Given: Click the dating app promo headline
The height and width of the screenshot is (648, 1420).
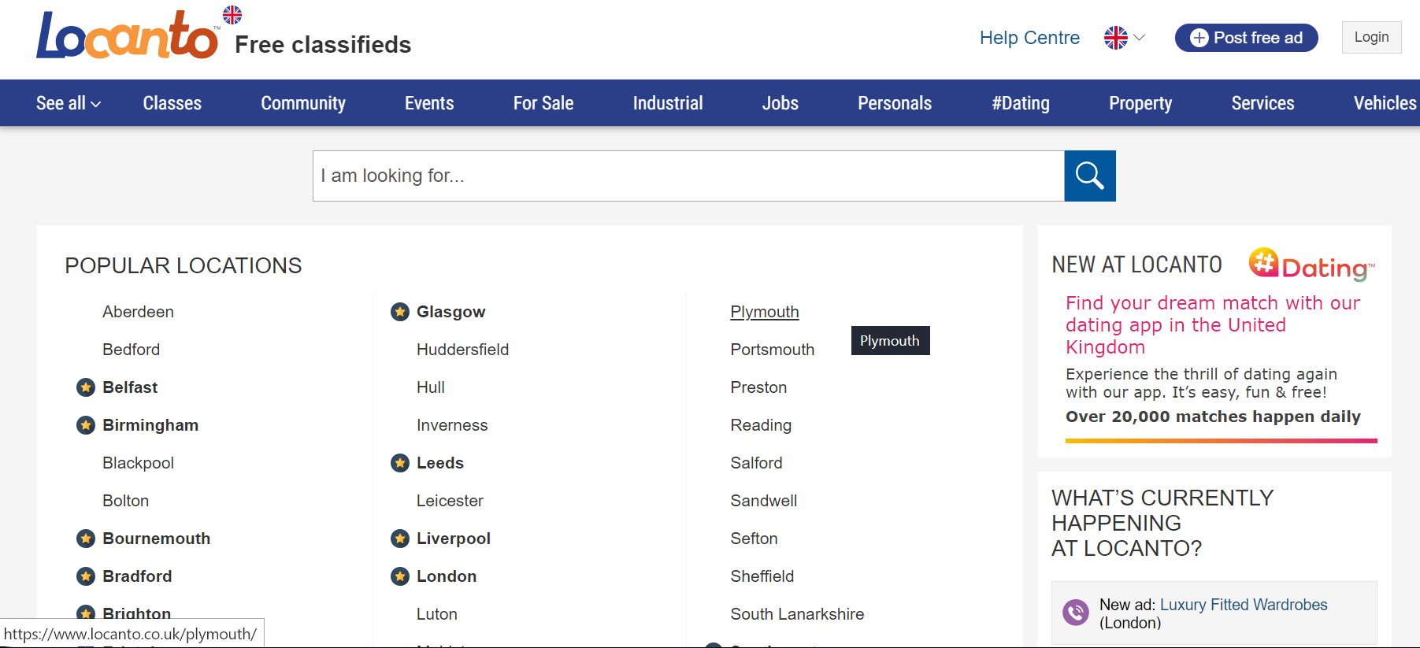Looking at the screenshot, I should [x=1213, y=325].
